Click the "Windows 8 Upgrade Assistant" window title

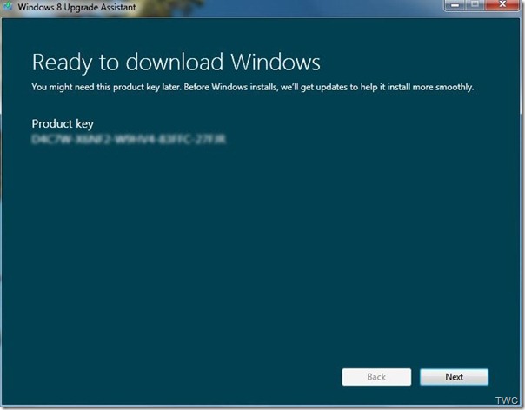(77, 7)
